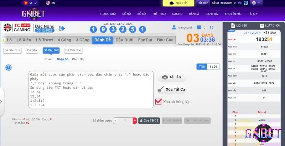Click the TC Gaming logo
Viewport: 285px width, 146px height.
coord(17,28)
